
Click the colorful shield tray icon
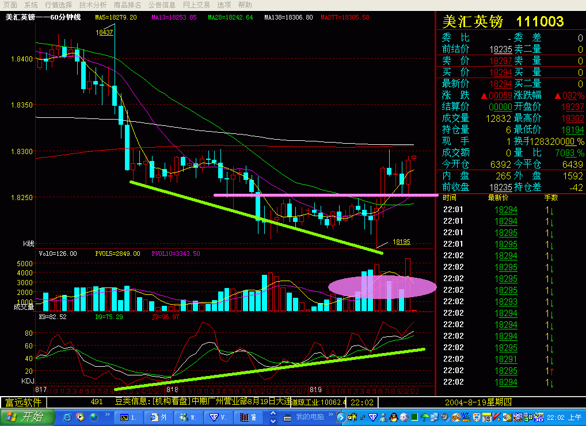click(x=477, y=417)
